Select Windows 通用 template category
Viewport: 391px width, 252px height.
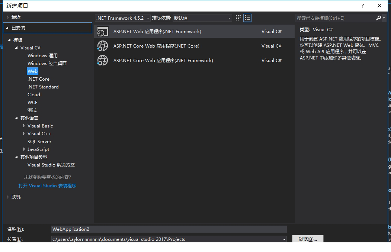coord(42,55)
